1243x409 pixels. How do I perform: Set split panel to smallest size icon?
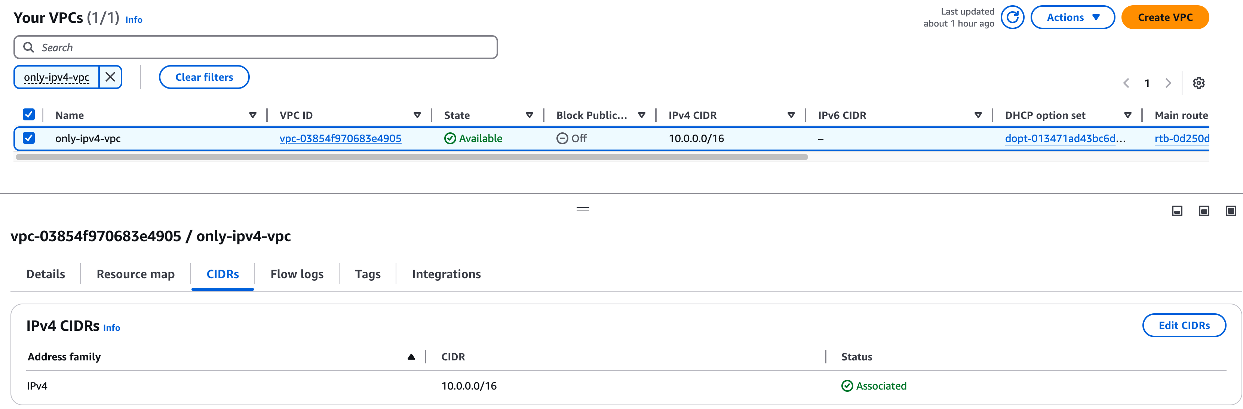pos(1177,211)
